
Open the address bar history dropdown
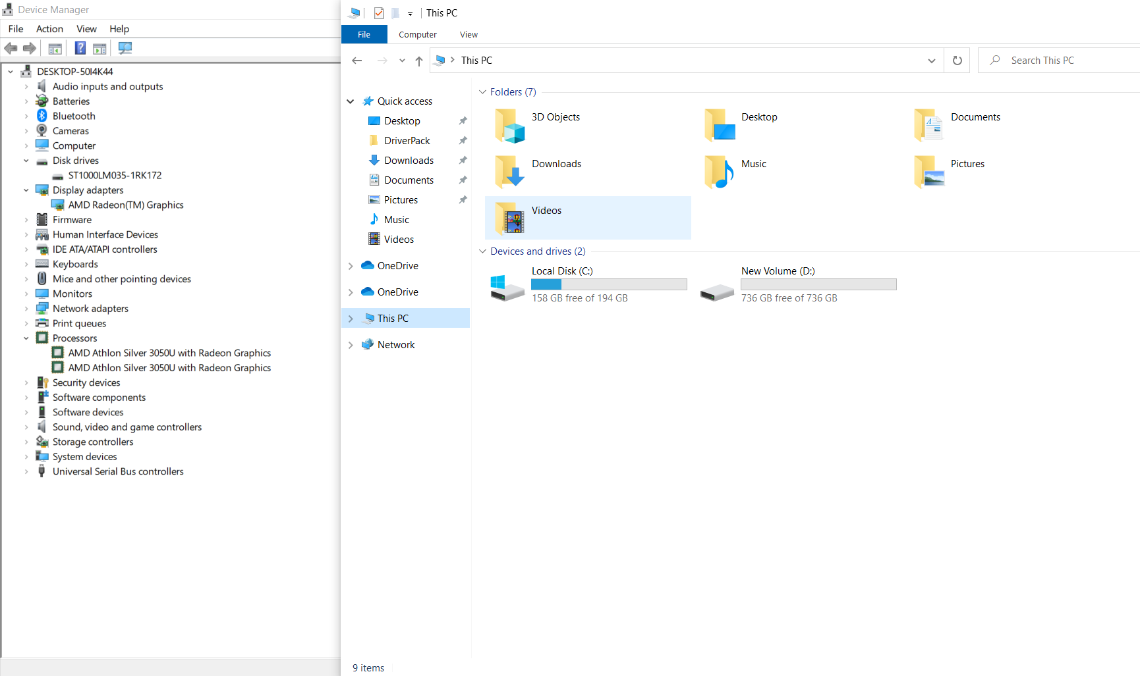point(931,61)
